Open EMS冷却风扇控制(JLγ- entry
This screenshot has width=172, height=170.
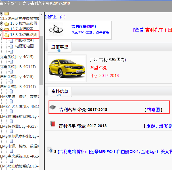(x=20, y=136)
